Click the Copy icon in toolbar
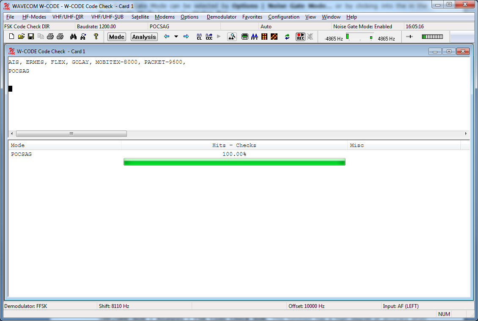The height and width of the screenshot is (321, 478). point(41,36)
